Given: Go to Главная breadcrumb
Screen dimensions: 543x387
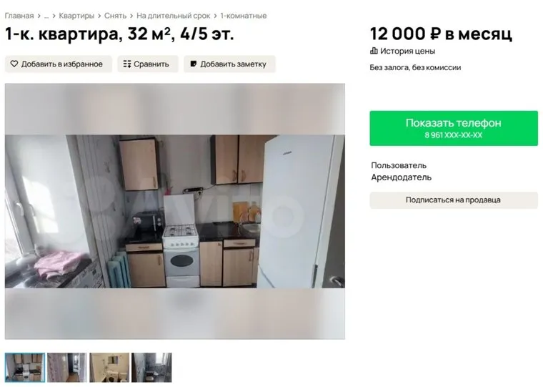Looking at the screenshot, I should point(19,16).
